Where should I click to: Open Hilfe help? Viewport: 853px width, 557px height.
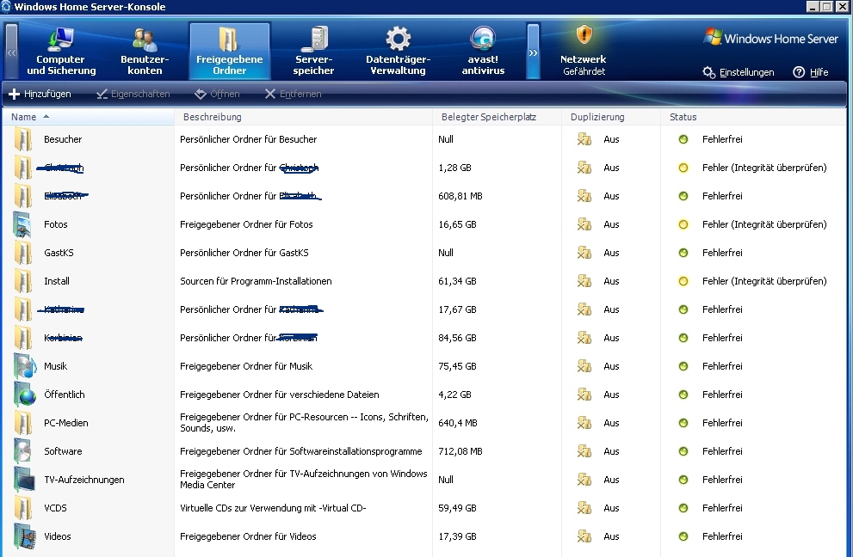point(811,72)
